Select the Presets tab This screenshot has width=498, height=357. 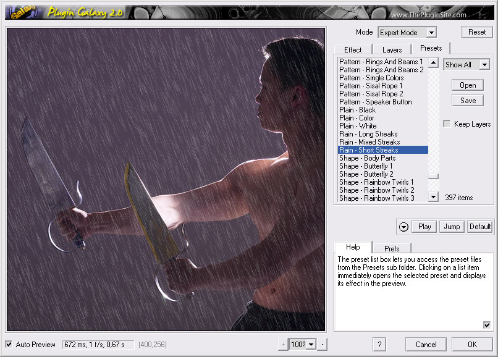[431, 48]
